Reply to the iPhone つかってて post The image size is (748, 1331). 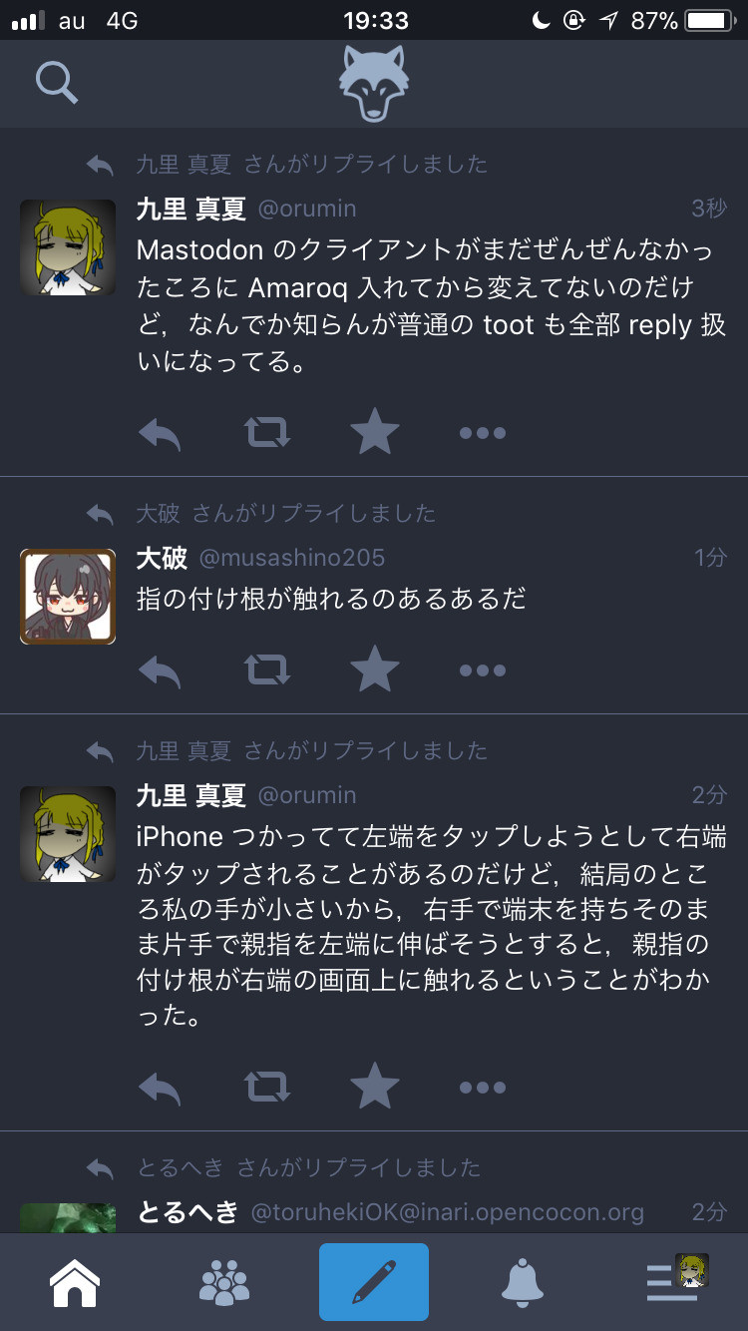160,1088
